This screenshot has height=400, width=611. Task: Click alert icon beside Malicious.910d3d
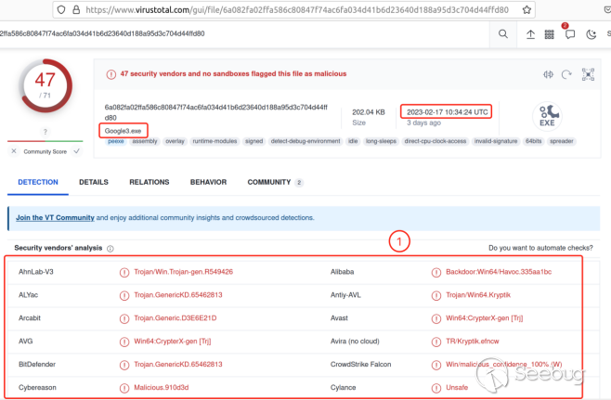pyautogui.click(x=124, y=388)
